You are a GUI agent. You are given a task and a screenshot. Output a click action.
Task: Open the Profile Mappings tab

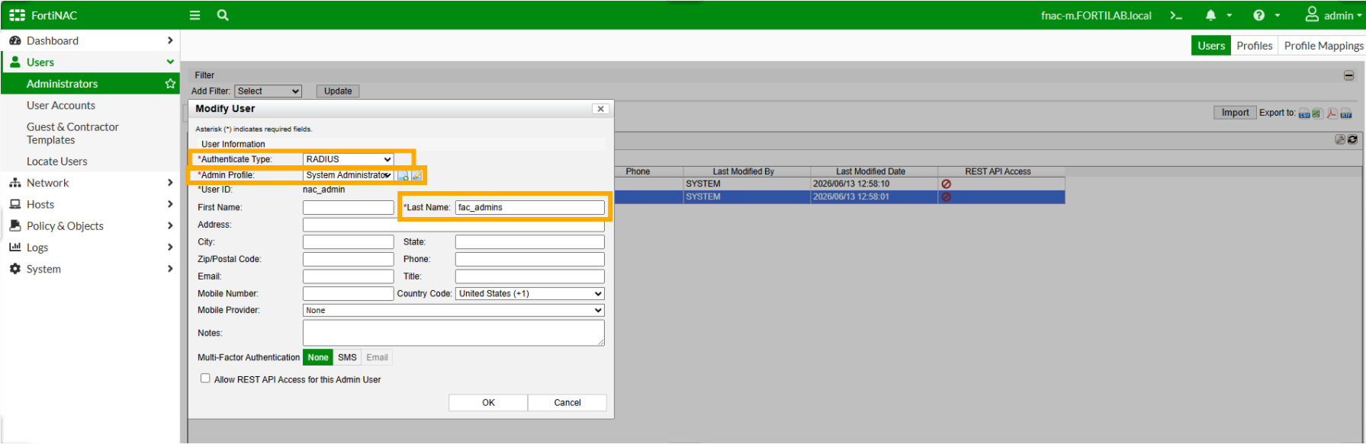pyautogui.click(x=1323, y=46)
